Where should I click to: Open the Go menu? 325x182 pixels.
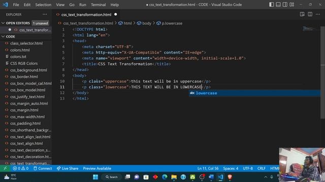tap(72, 5)
